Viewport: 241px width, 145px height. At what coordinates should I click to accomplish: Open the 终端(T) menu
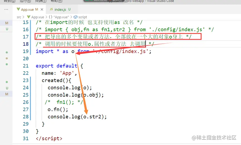click(x=41, y=1)
